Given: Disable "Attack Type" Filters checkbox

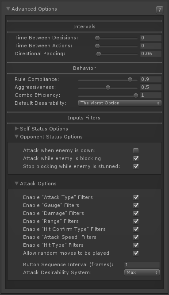Looking at the screenshot, I should [x=136, y=197].
